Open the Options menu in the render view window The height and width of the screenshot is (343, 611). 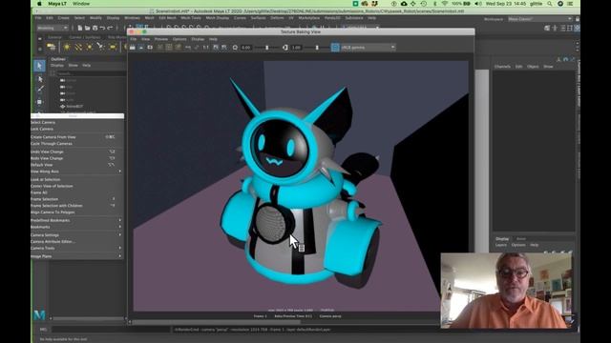pos(179,39)
